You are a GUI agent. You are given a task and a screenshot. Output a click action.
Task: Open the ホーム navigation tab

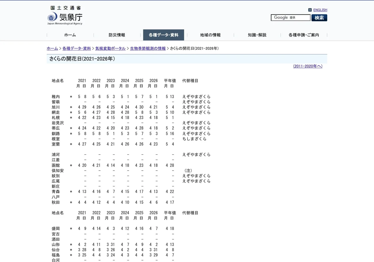70,35
